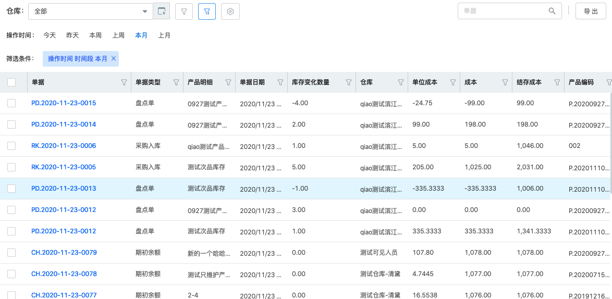Click 采购入库 in the RK.2020-11-23-0006 row
The image size is (612, 299).
coord(148,146)
